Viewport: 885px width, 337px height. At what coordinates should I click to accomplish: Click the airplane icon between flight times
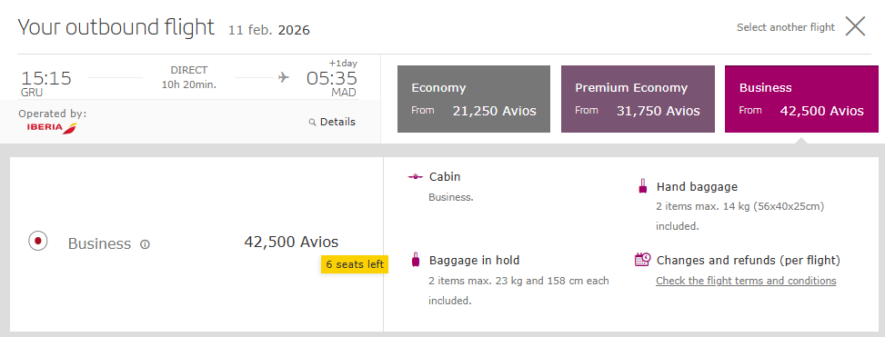(284, 77)
